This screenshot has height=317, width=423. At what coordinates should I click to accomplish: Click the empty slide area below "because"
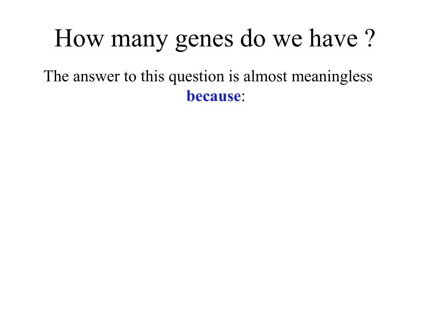point(211,205)
